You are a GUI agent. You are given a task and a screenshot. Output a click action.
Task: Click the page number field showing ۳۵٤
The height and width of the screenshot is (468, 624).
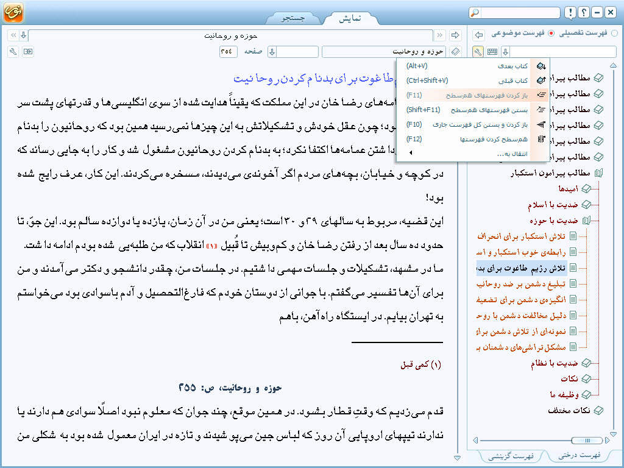(229, 52)
